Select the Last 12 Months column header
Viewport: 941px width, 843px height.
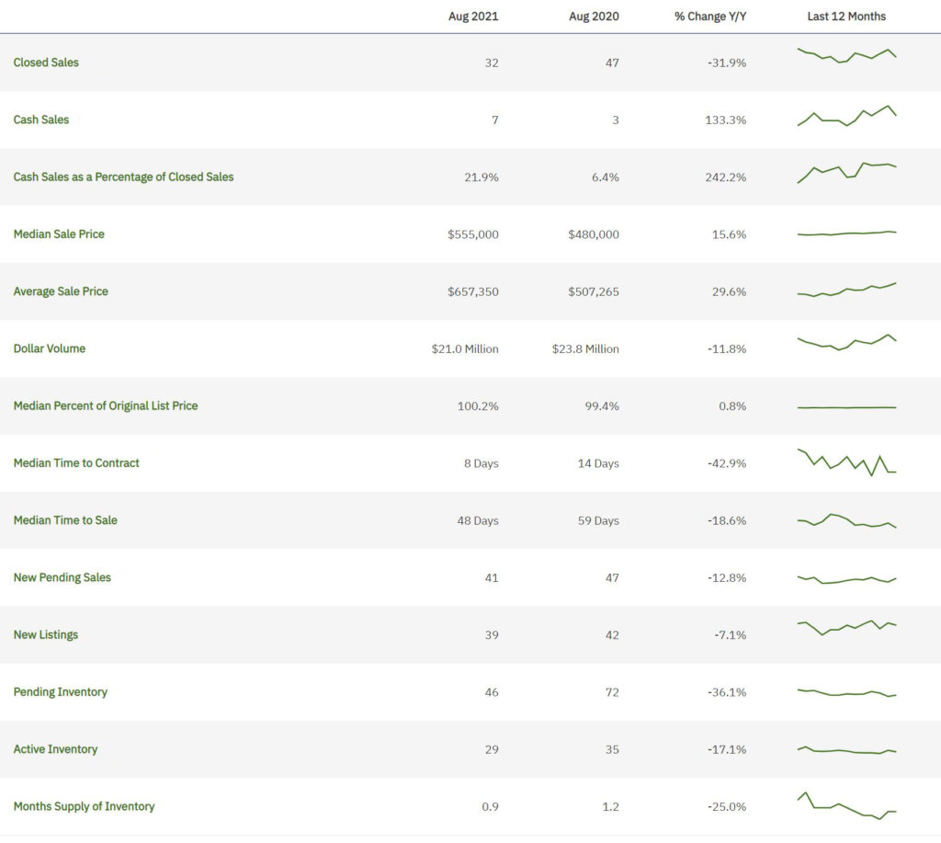pyautogui.click(x=846, y=16)
